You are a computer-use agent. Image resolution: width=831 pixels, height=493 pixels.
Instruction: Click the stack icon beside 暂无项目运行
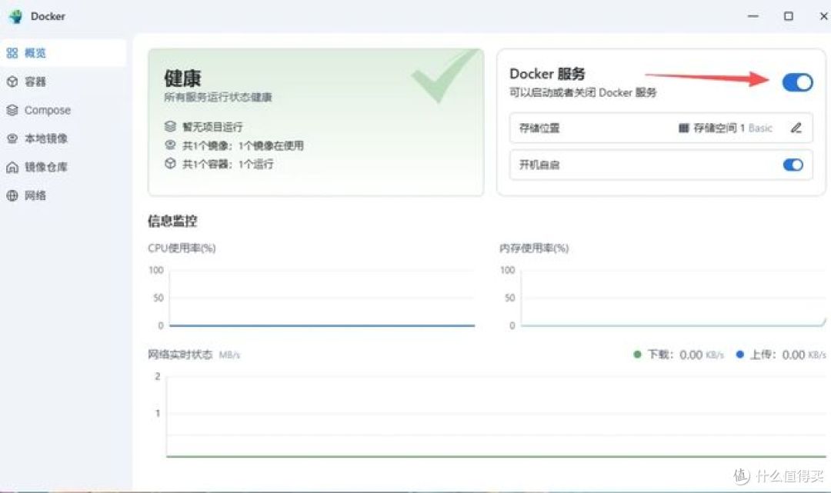click(x=170, y=127)
